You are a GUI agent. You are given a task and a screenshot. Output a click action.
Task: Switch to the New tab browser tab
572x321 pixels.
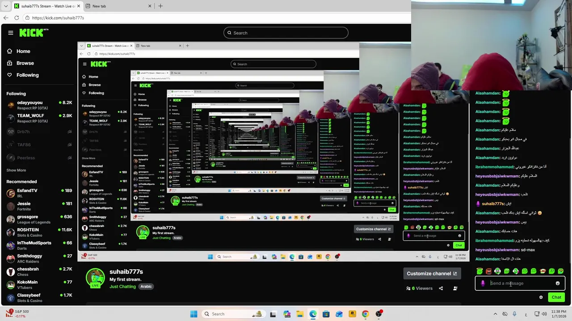pos(118,6)
